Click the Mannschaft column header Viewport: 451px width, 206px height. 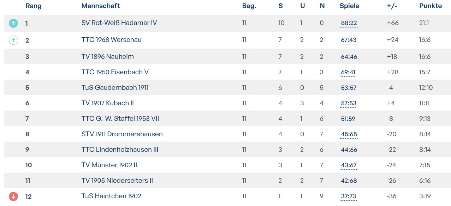click(x=100, y=6)
